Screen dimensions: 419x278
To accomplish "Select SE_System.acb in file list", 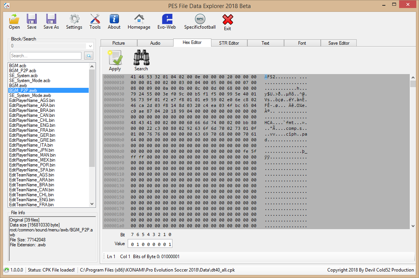I will pyautogui.click(x=23, y=76).
